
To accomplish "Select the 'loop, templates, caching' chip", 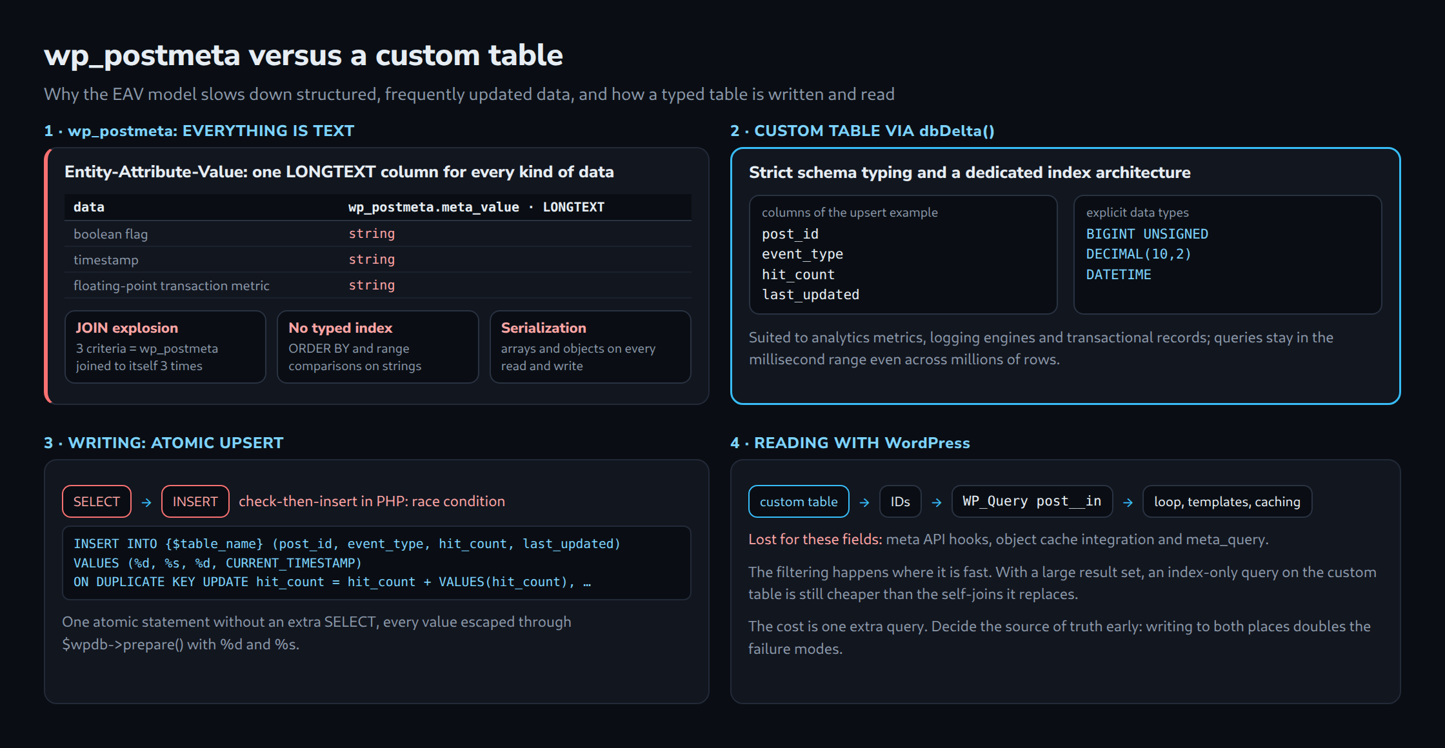I will click(x=1227, y=501).
